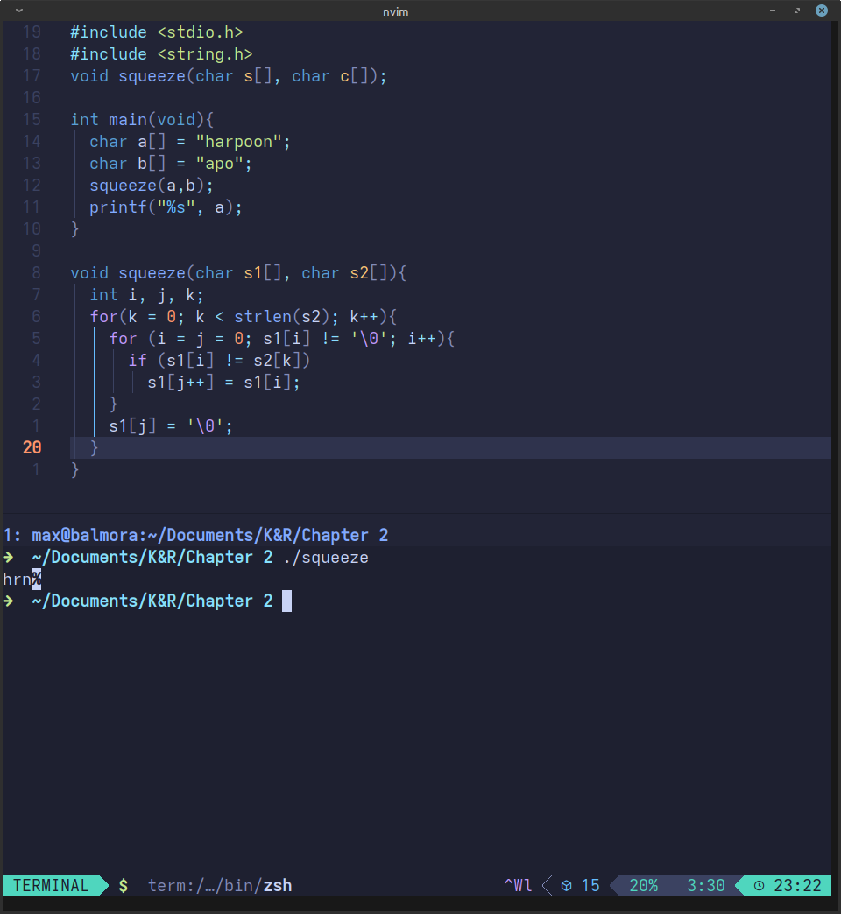The height and width of the screenshot is (914, 841).
Task: Click the string "harpoon" in code
Action: click(x=238, y=142)
